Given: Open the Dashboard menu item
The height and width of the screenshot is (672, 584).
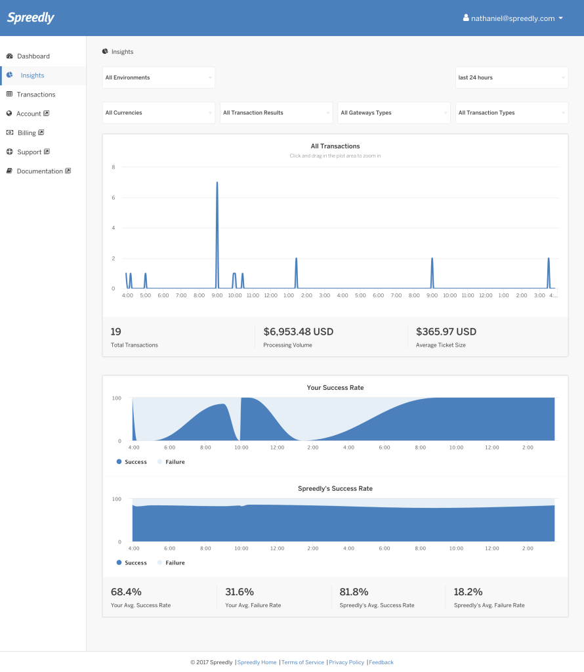Looking at the screenshot, I should pos(33,56).
